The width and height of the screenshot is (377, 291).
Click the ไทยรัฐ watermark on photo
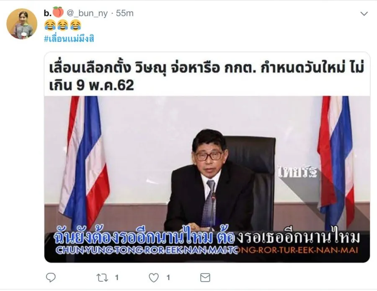tap(298, 172)
